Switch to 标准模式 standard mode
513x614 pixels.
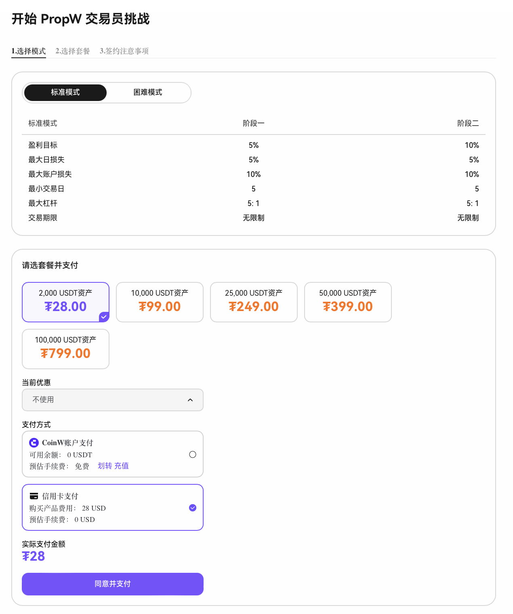click(65, 93)
